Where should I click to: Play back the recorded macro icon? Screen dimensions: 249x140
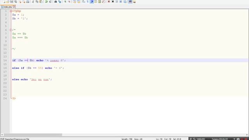pos(117,2)
